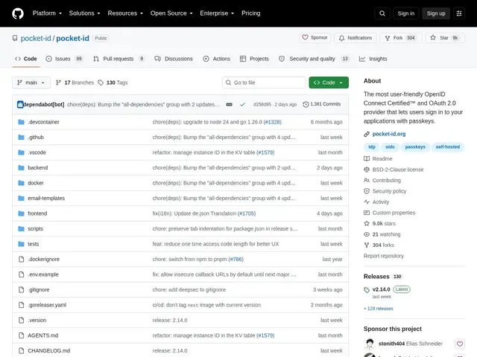Viewport: 477px width, 357px height.
Task: Click the .gitignore file icon
Action: coord(21,289)
